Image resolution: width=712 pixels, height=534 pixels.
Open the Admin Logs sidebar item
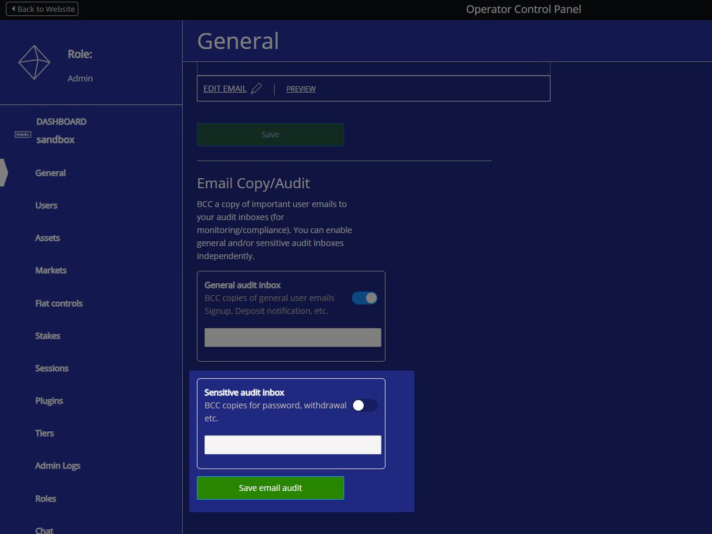[58, 466]
